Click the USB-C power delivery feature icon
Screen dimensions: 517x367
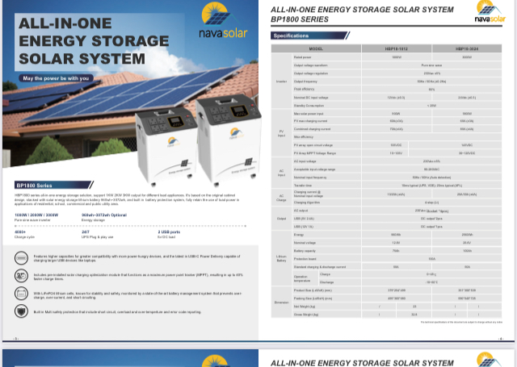(x=19, y=256)
